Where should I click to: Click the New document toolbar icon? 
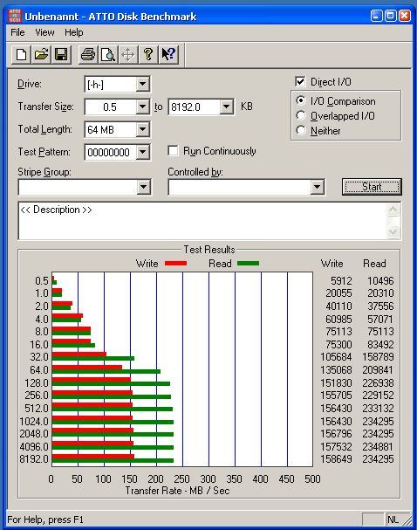(21, 54)
